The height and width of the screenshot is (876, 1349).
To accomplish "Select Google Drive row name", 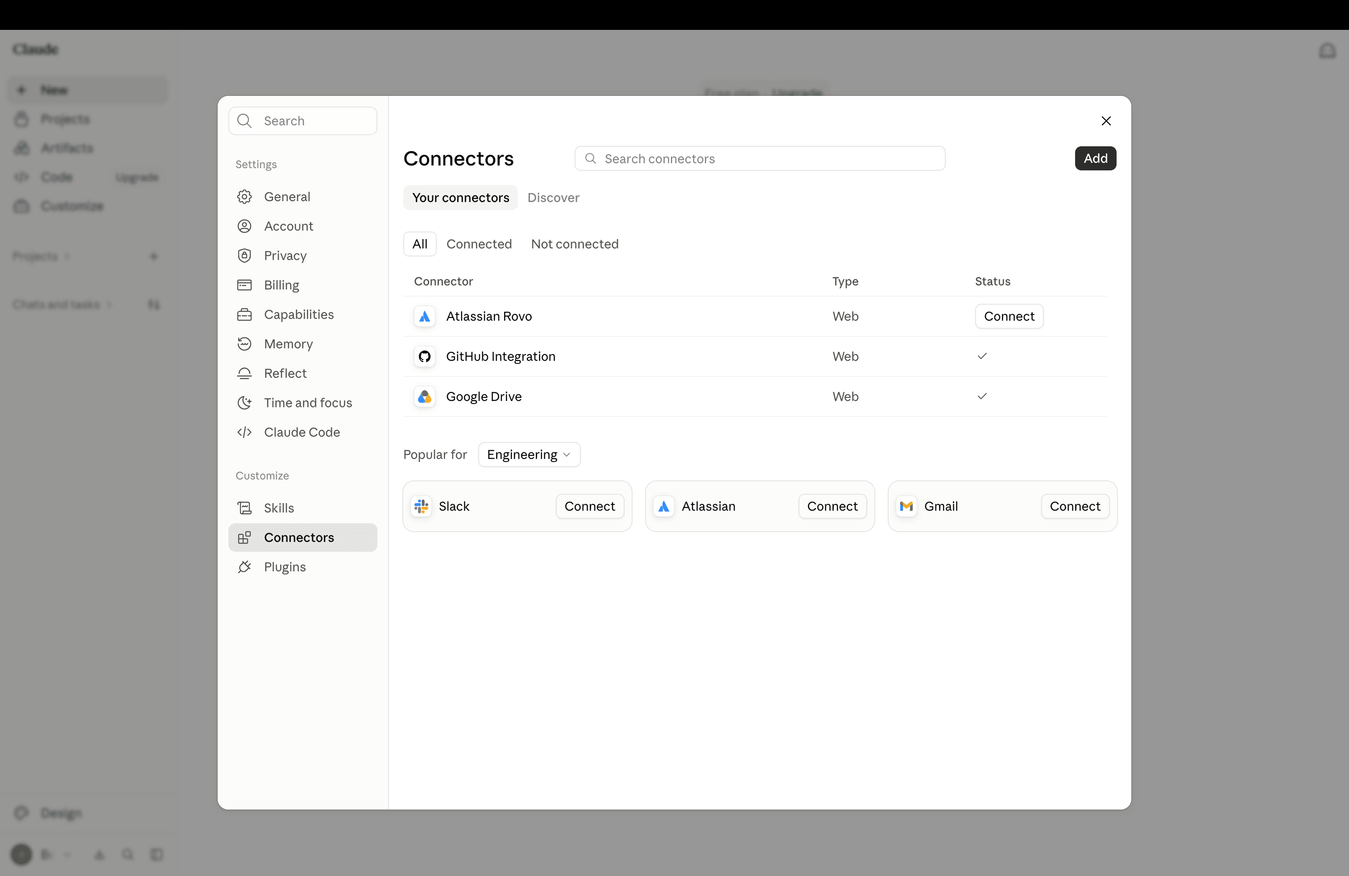I will [x=484, y=397].
